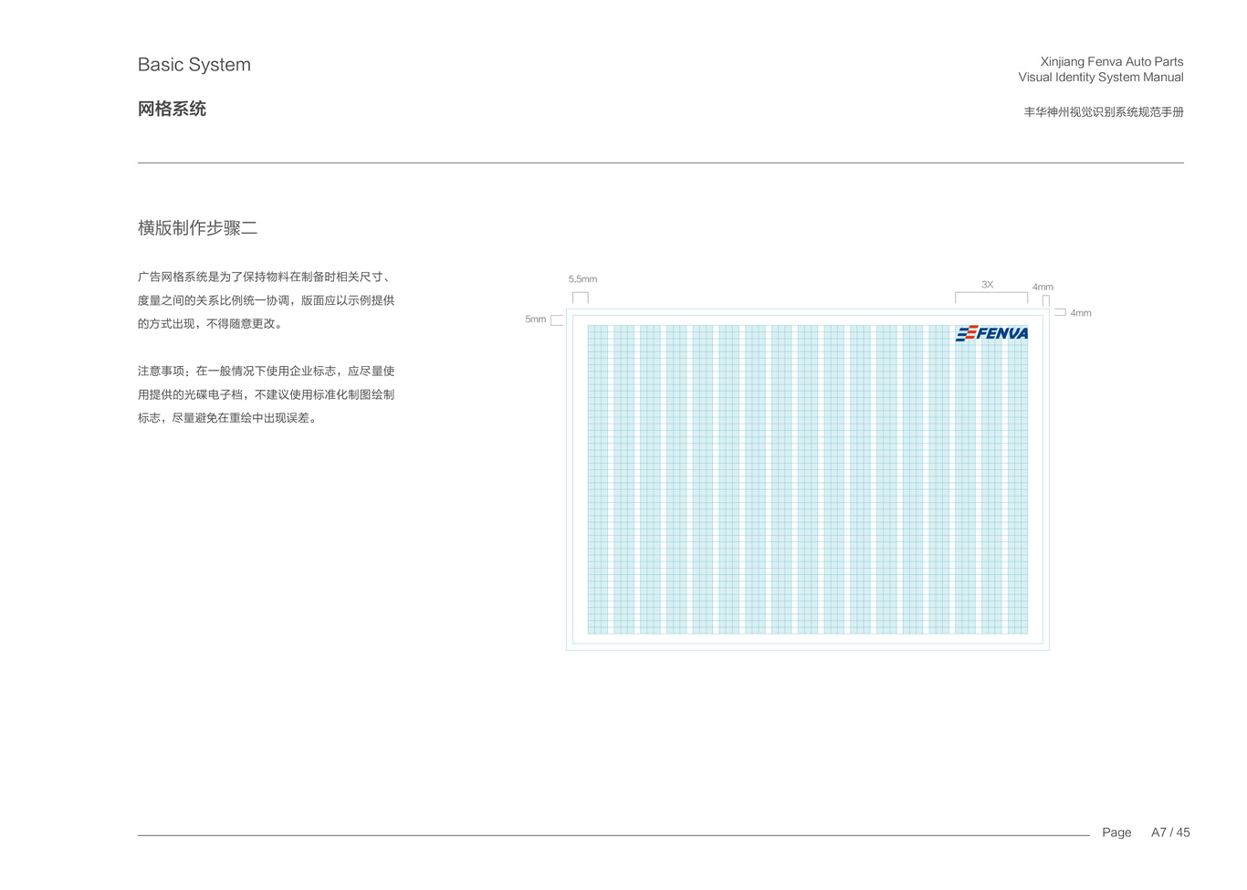Click the 5.5mm bracket marker
The height and width of the screenshot is (890, 1247).
[x=581, y=298]
